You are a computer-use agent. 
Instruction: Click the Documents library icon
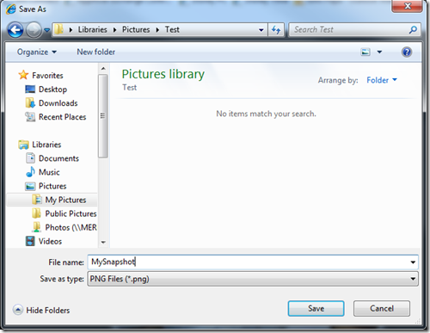coord(30,158)
